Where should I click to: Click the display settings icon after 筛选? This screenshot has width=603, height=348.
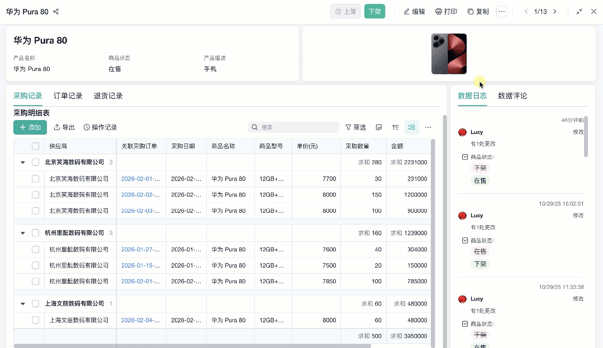click(x=379, y=127)
